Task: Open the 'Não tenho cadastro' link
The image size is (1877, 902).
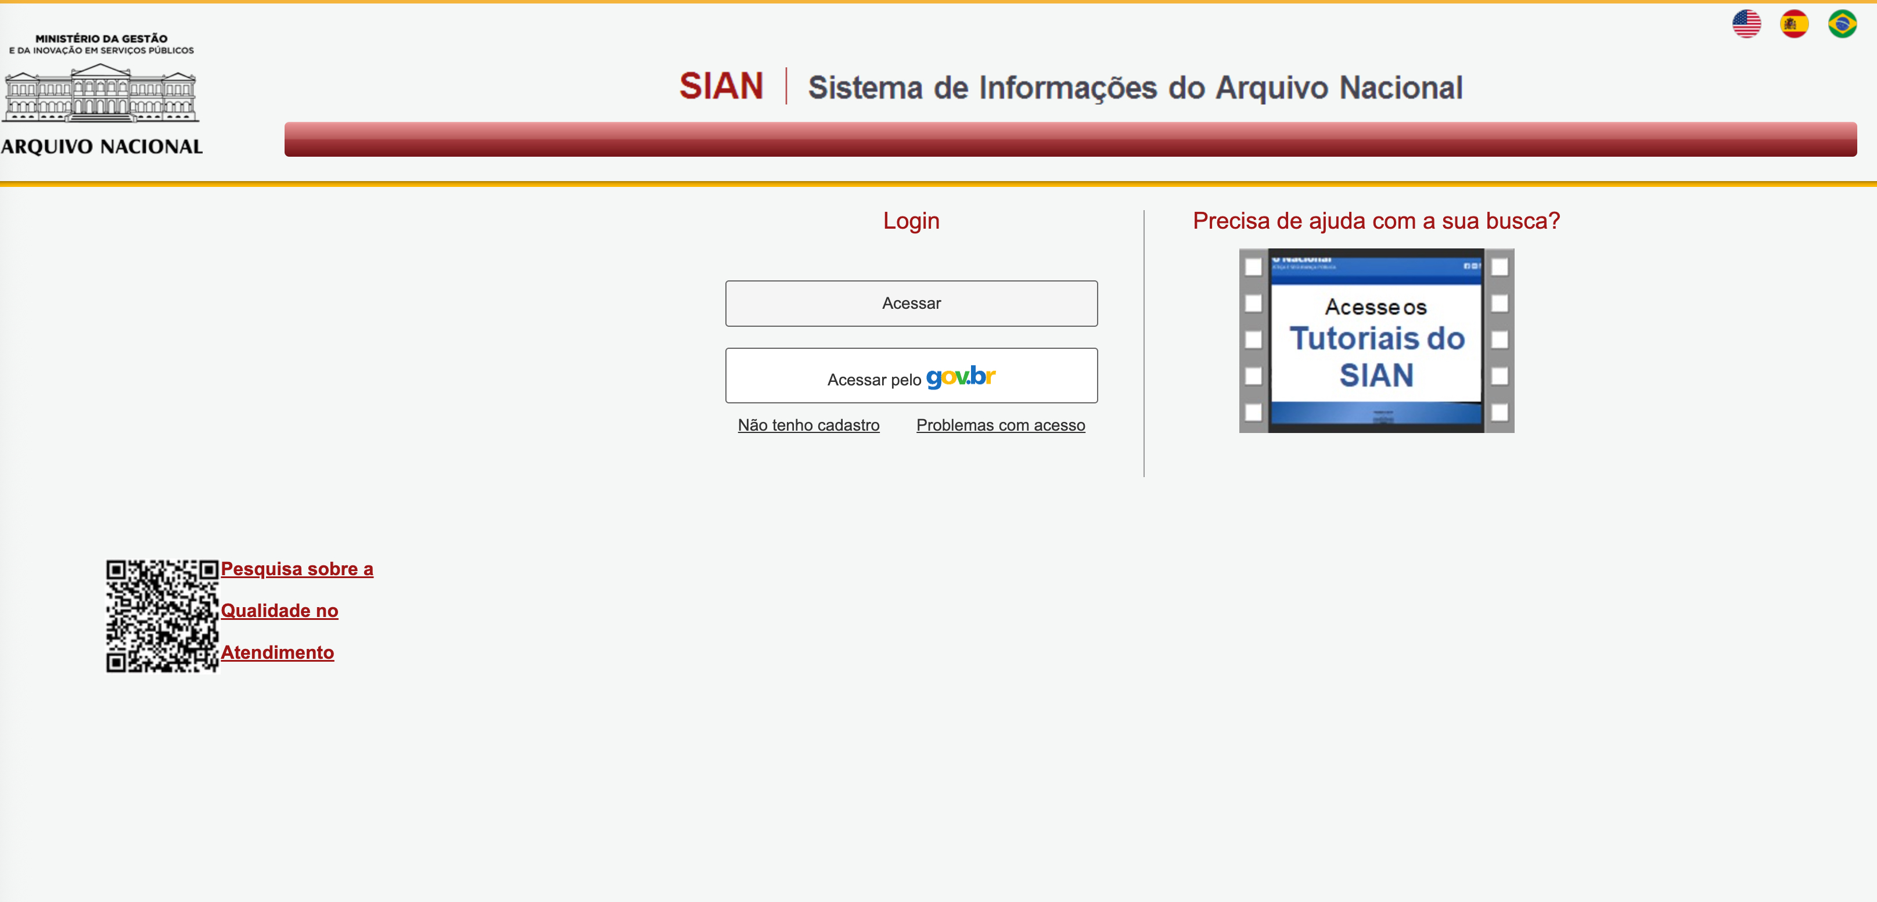Action: tap(808, 425)
